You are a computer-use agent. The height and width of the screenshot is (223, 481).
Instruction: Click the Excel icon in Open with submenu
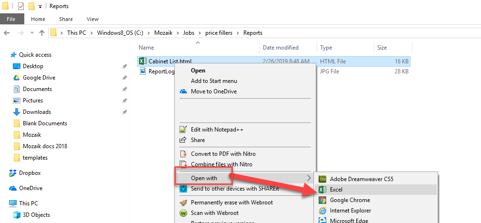click(x=322, y=190)
